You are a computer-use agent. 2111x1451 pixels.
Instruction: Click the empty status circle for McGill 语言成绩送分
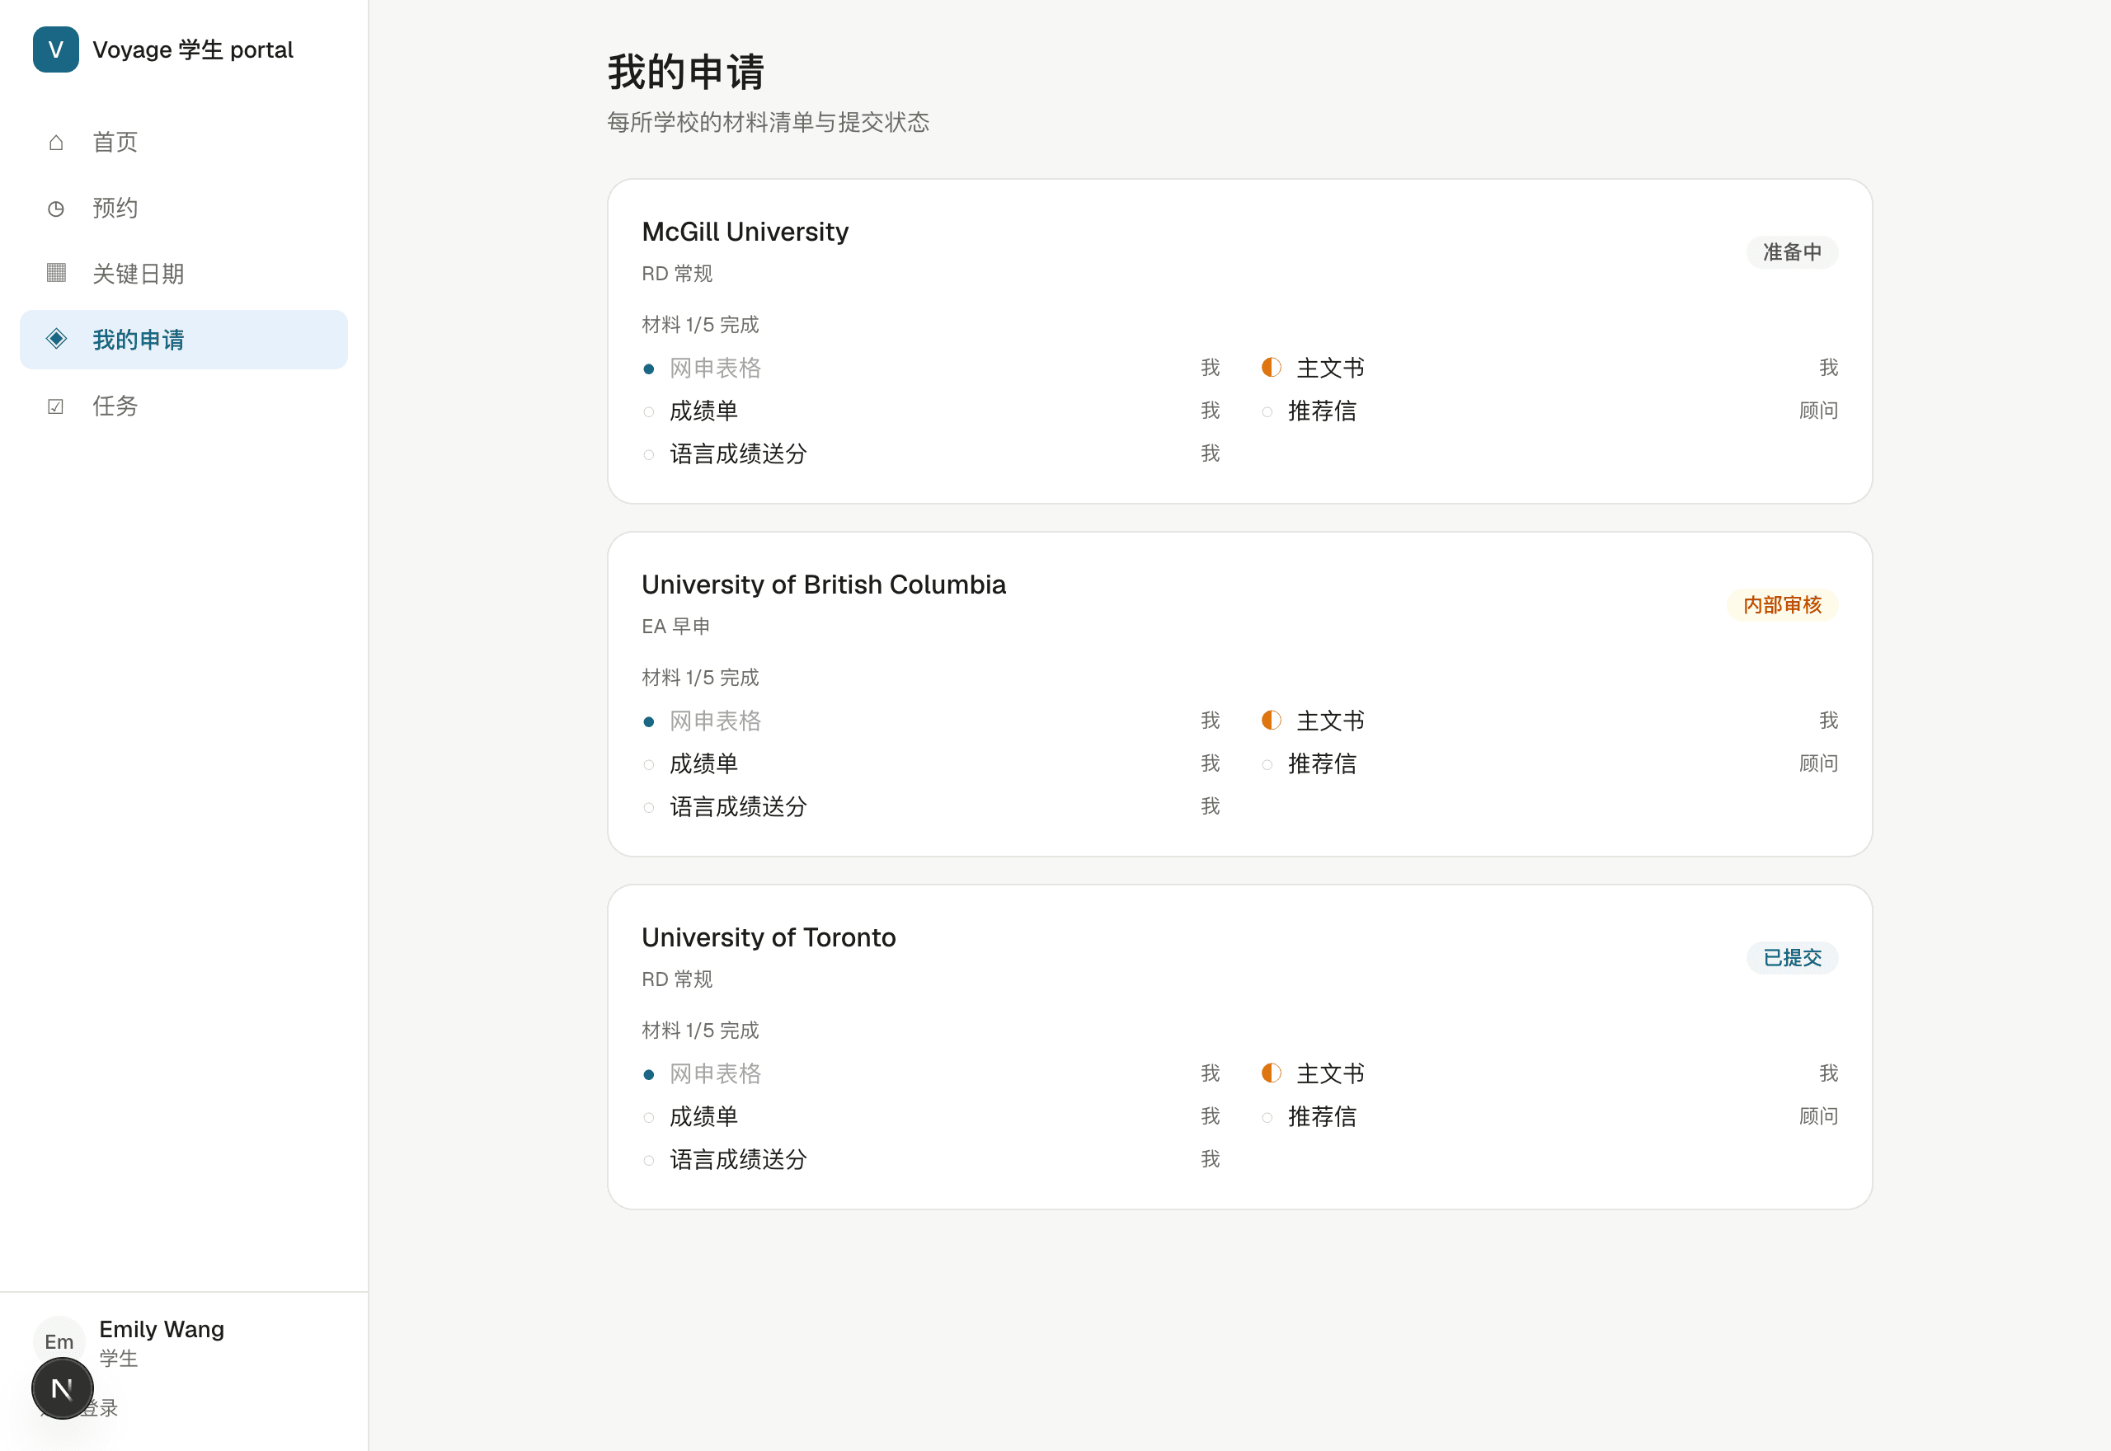point(648,454)
